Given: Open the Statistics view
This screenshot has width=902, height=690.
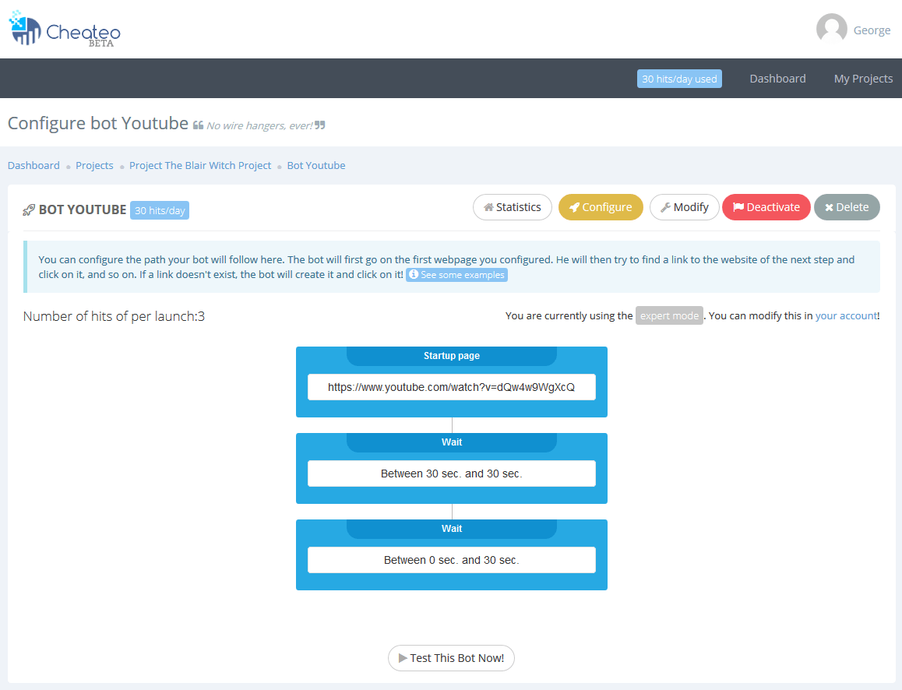Looking at the screenshot, I should click(x=512, y=207).
